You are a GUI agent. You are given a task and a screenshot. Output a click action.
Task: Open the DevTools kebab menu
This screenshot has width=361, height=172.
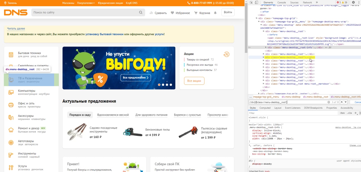359,3
